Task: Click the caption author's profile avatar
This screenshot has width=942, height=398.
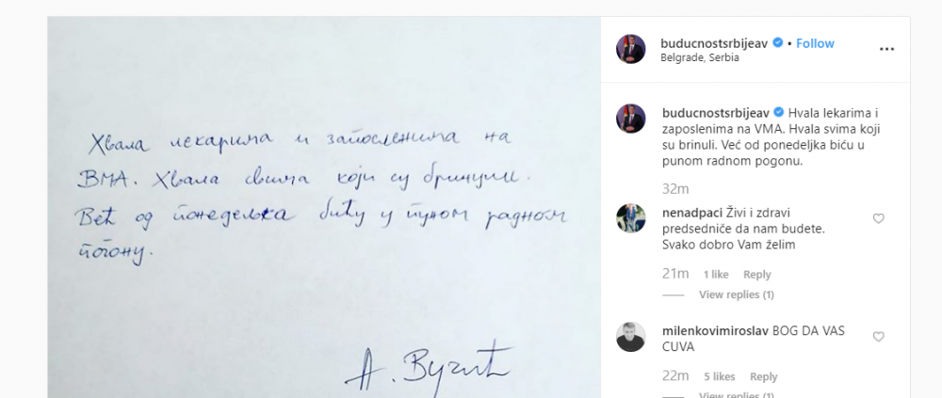Action: pyautogui.click(x=631, y=119)
